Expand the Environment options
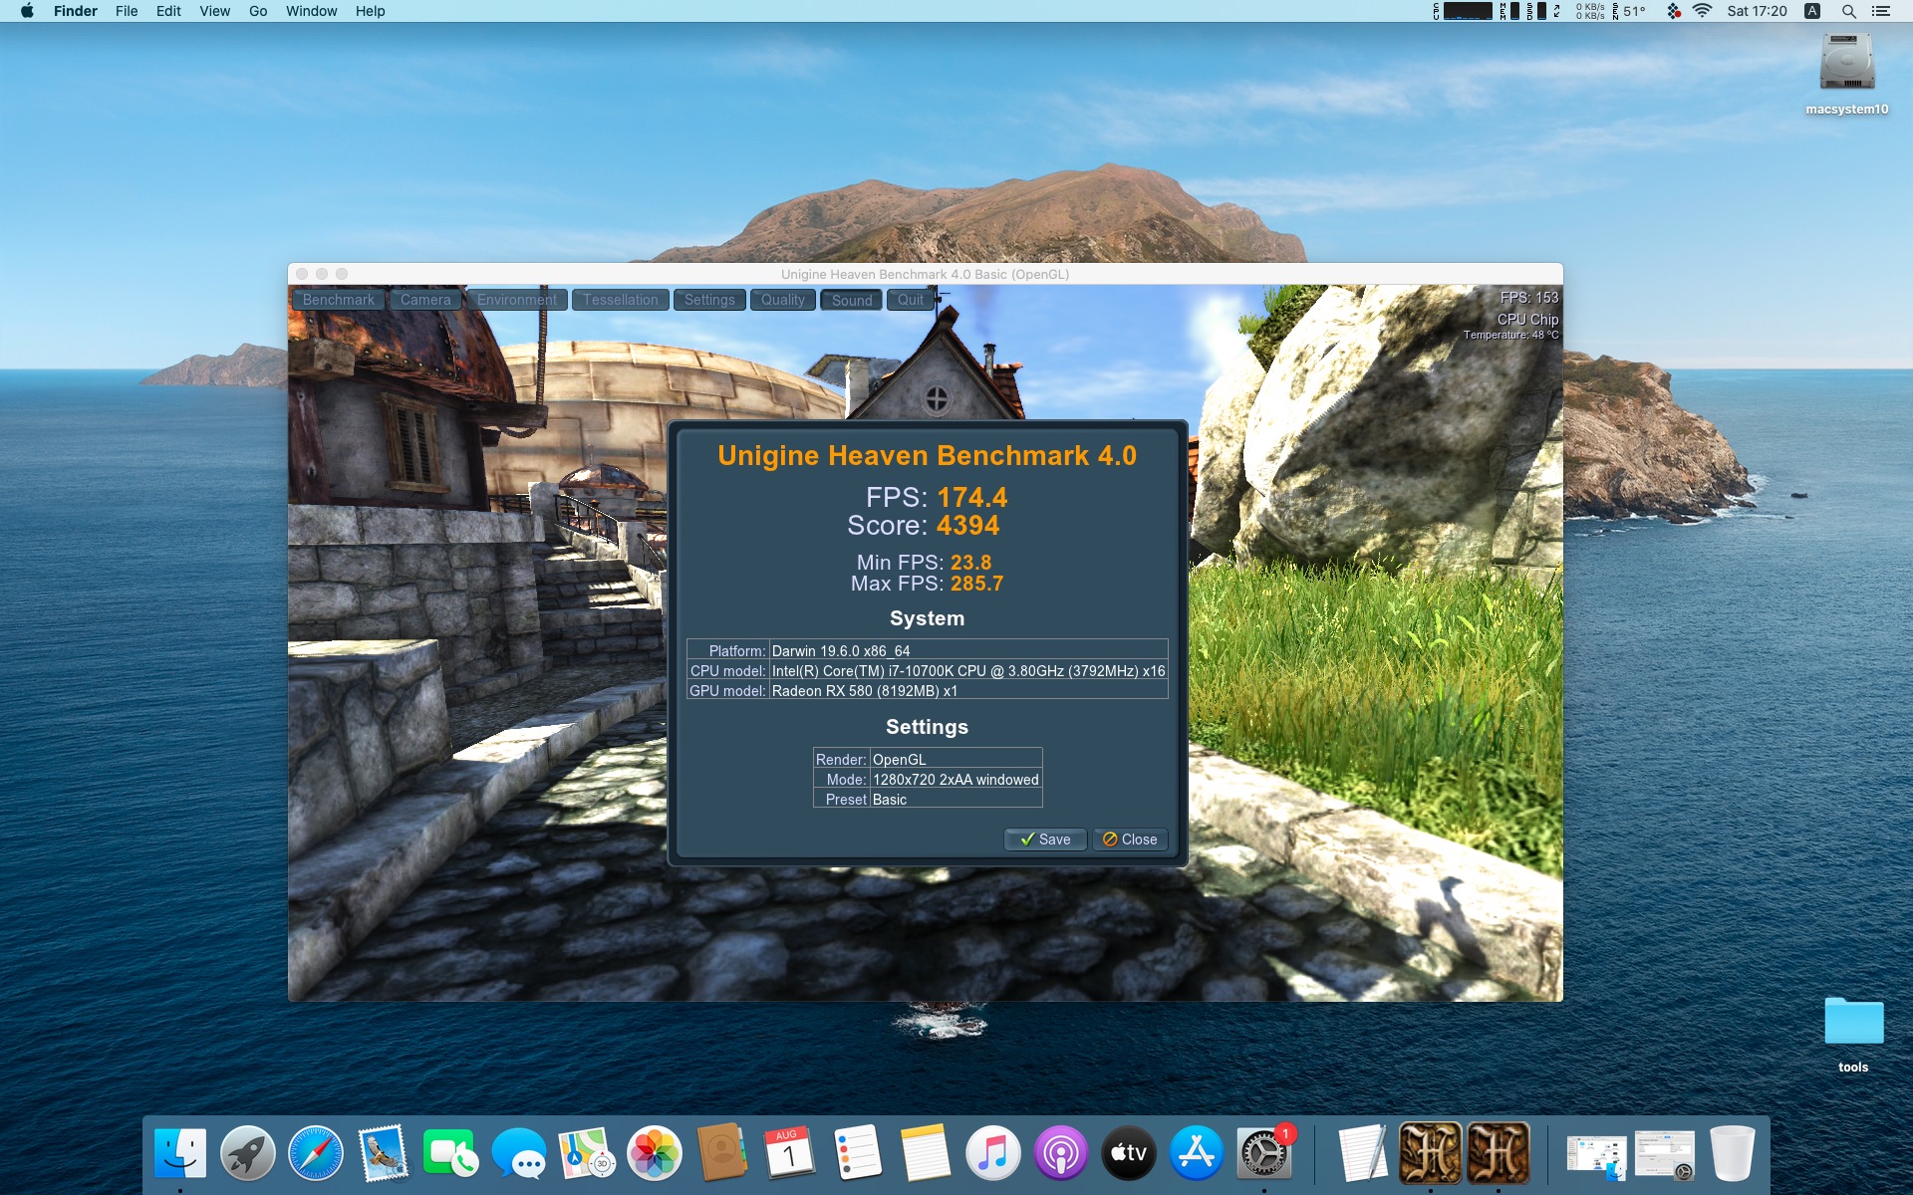 [x=516, y=300]
